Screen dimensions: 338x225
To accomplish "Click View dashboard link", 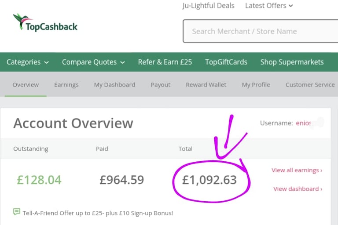I will click(x=298, y=189).
